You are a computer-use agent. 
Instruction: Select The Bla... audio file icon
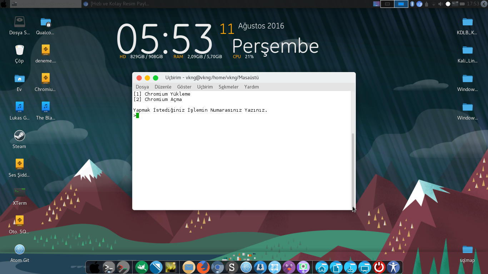pos(45,107)
